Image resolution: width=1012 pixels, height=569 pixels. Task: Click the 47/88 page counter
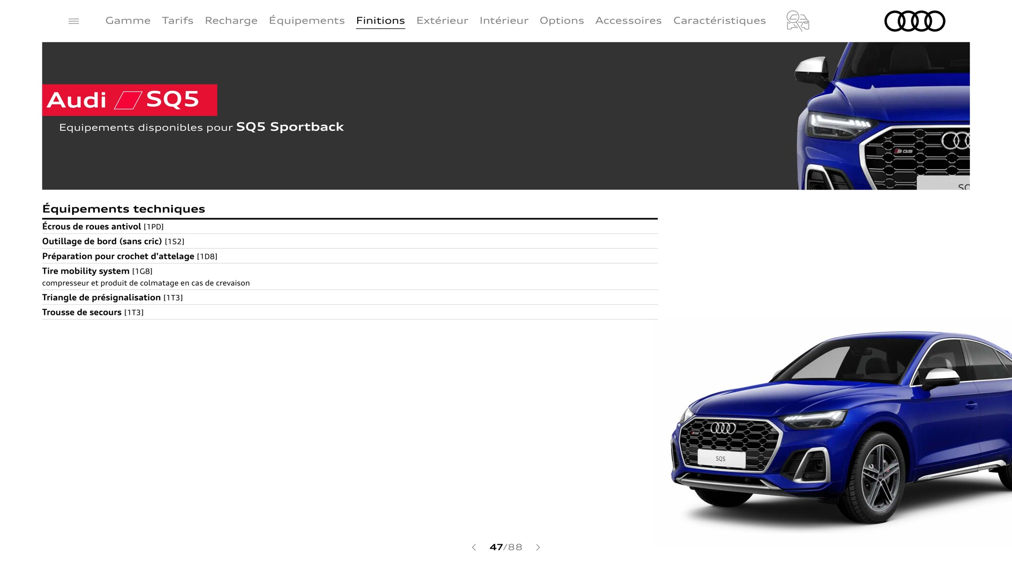(506, 547)
